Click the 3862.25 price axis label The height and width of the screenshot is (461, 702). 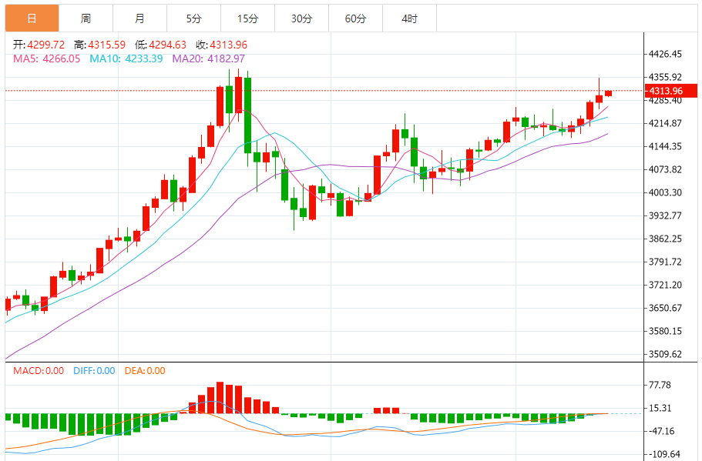point(665,239)
